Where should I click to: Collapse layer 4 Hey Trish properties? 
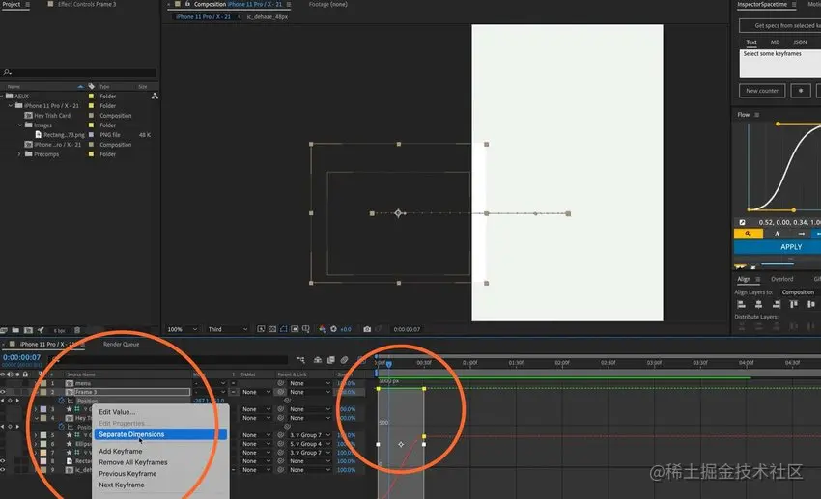36,418
